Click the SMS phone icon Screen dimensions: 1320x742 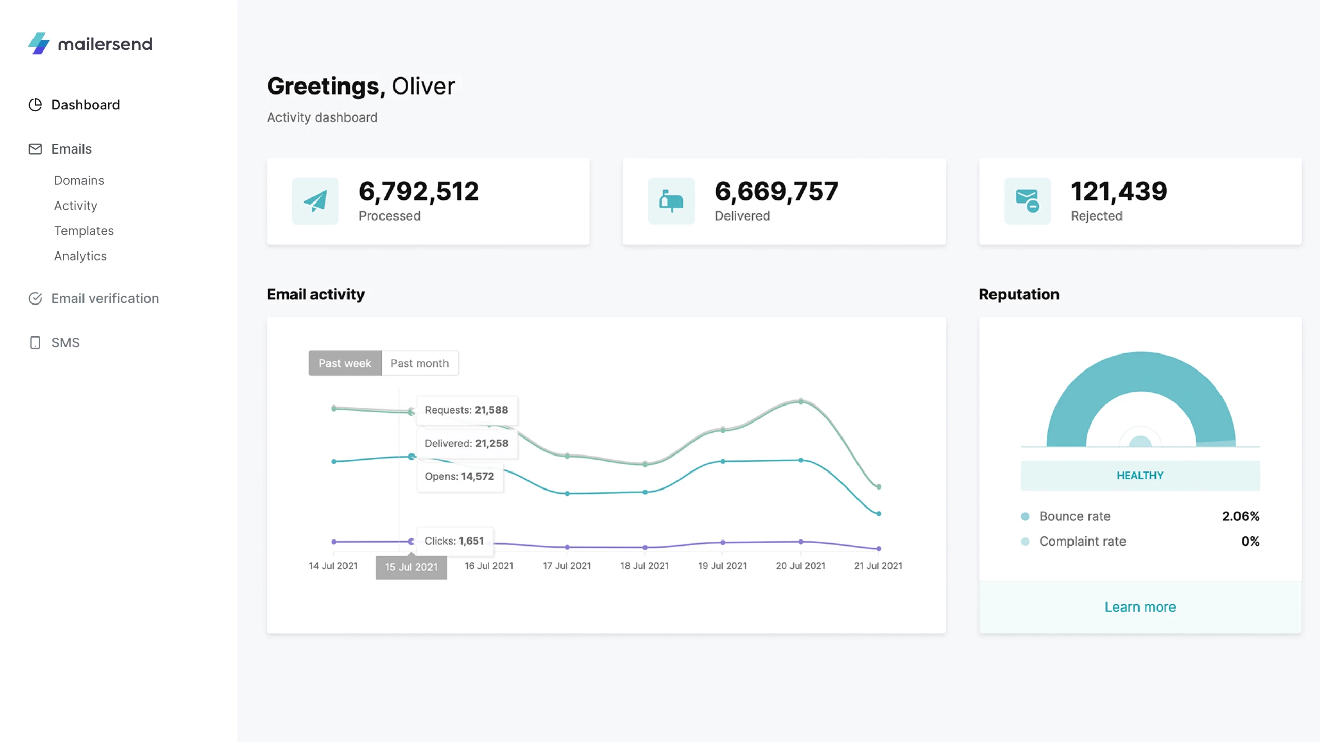35,343
